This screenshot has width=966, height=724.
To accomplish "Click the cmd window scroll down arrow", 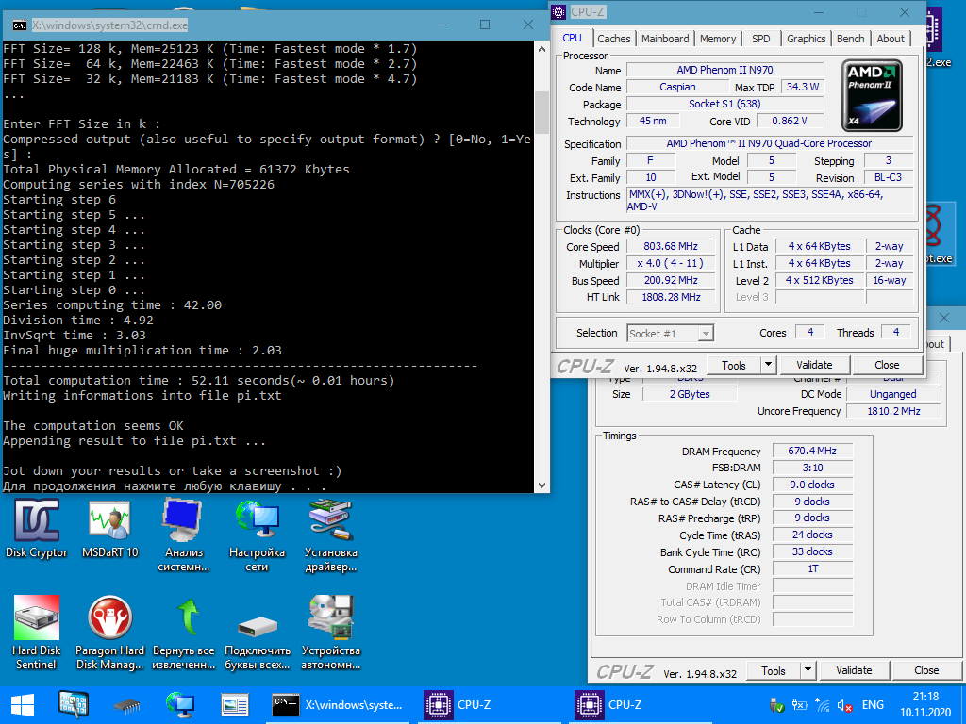I will pos(541,485).
